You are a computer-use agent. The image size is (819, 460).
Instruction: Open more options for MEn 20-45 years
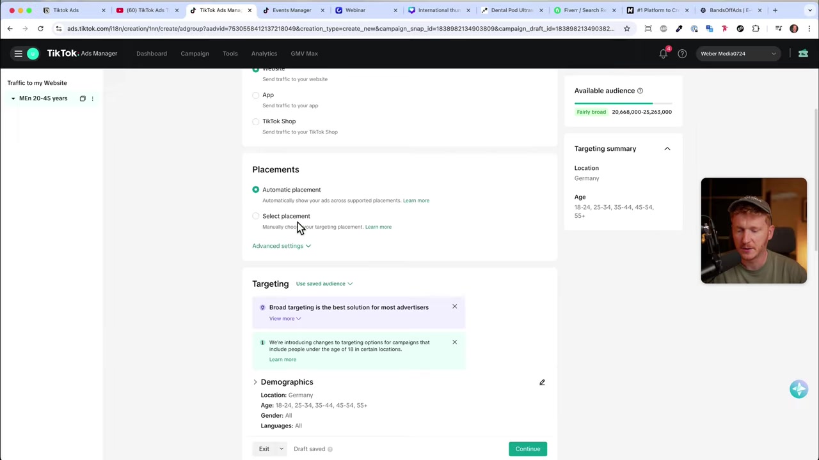pyautogui.click(x=92, y=98)
